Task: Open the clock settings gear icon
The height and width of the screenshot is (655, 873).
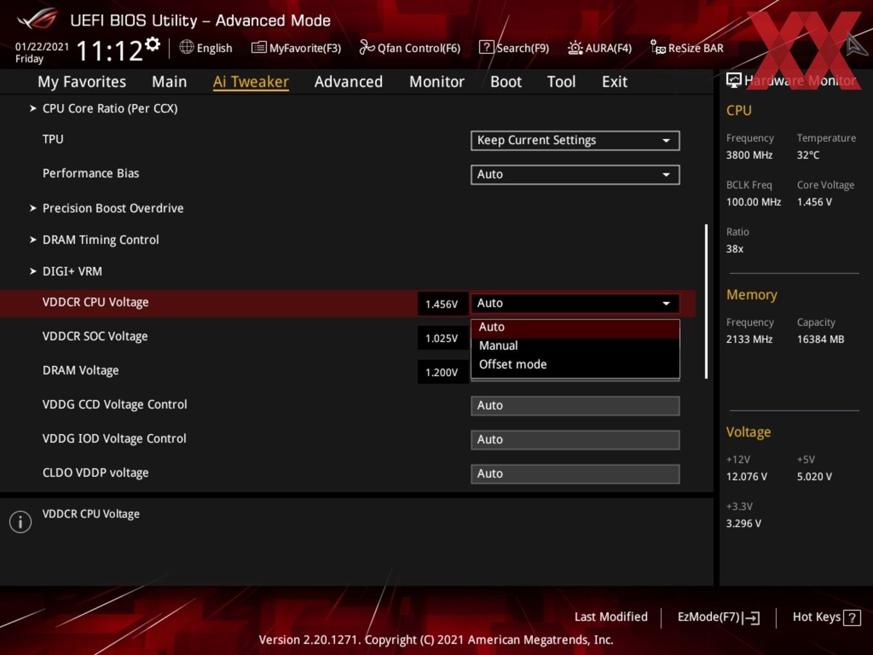Action: point(153,44)
